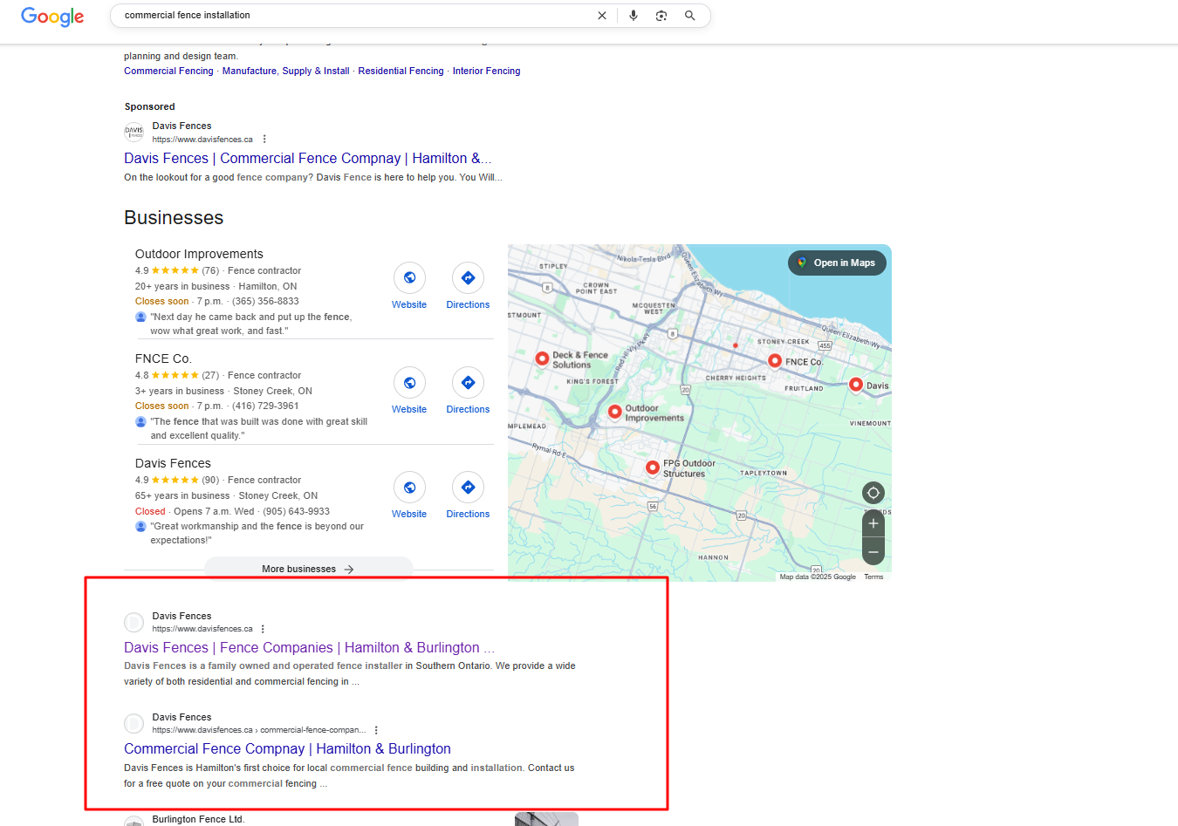Click the Burlington Fence result thumbnail
Image resolution: width=1178 pixels, height=826 pixels.
point(546,819)
